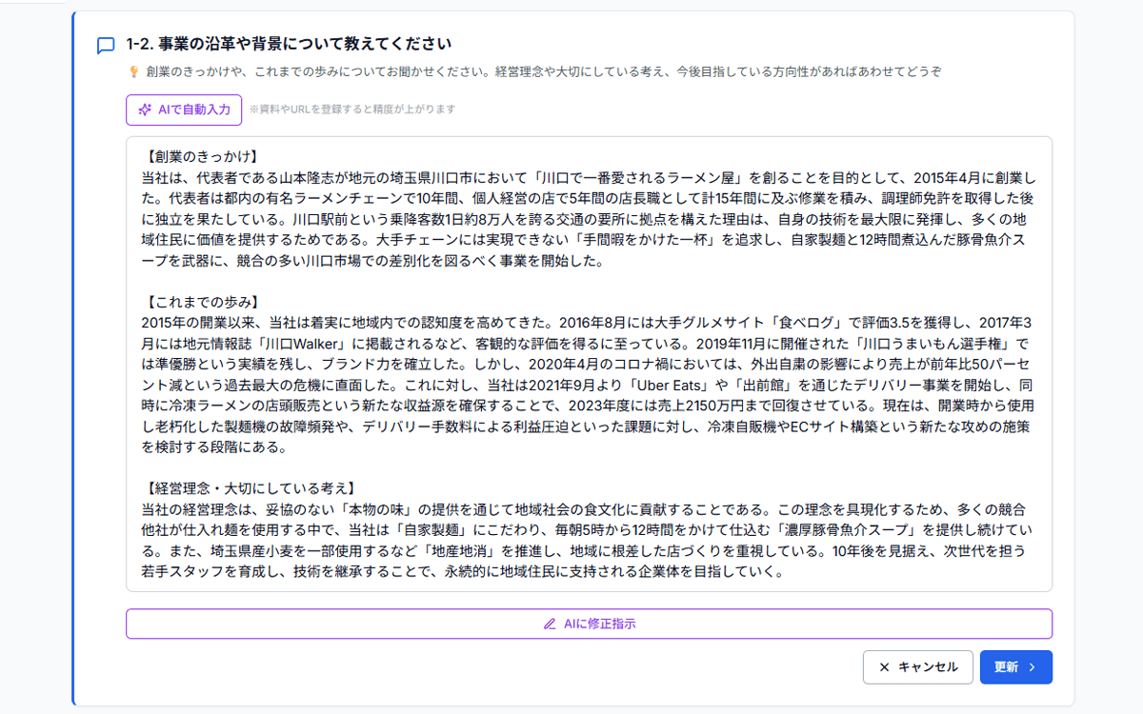Submit the form with the 更新 button
The image size is (1143, 714).
[1015, 667]
